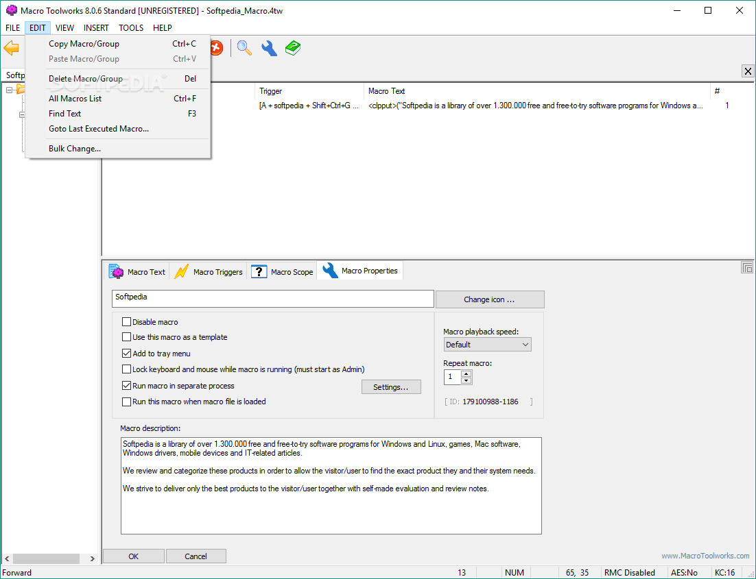
Task: Click the Settings button
Action: [x=391, y=387]
